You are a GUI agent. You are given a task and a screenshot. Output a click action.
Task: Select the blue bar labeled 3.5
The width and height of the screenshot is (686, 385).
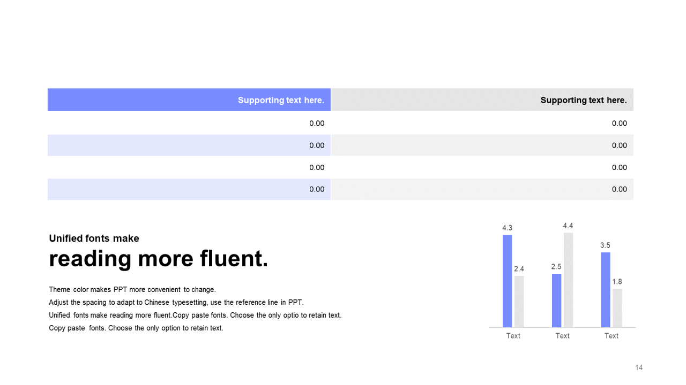coord(606,290)
